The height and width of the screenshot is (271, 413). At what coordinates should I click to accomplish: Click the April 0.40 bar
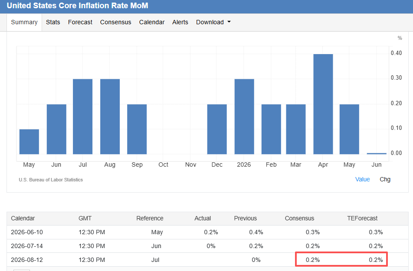tap(323, 104)
